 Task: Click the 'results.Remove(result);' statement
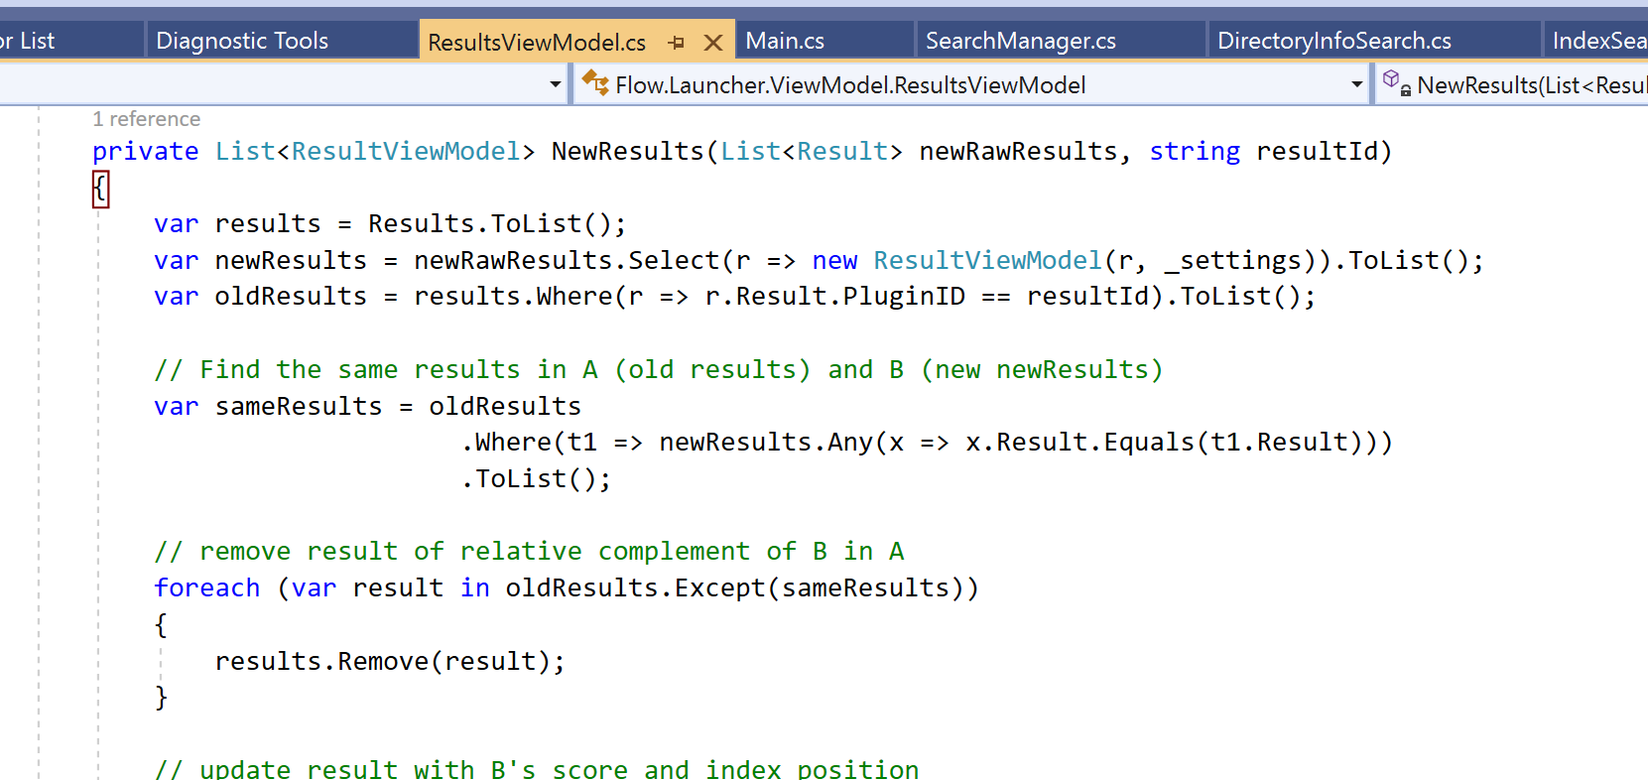click(x=390, y=662)
